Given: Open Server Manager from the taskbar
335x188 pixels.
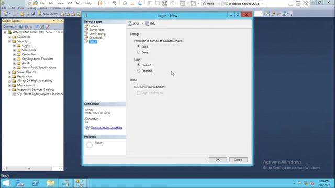Looking at the screenshot, I should coord(20,183).
